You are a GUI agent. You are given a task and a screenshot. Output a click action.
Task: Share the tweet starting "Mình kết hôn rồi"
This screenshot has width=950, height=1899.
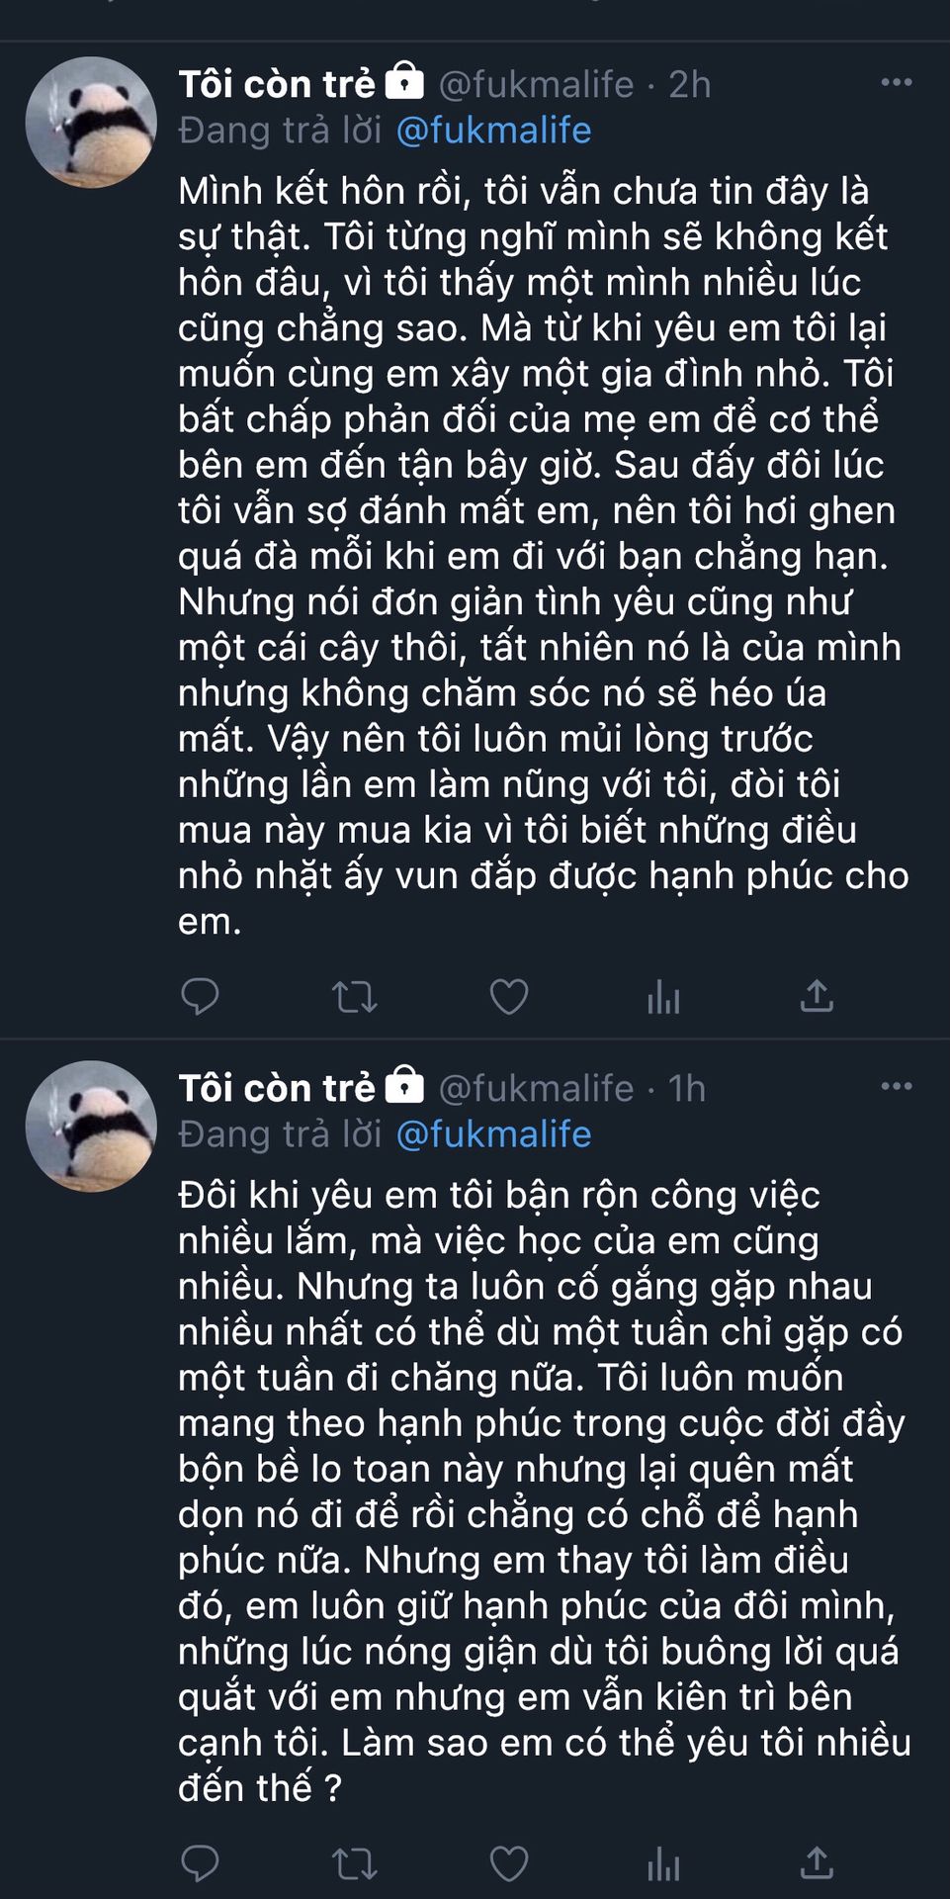[817, 996]
